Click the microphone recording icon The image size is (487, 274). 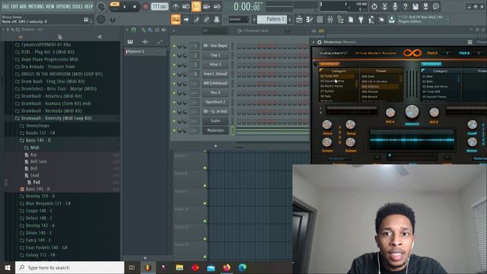point(395,6)
